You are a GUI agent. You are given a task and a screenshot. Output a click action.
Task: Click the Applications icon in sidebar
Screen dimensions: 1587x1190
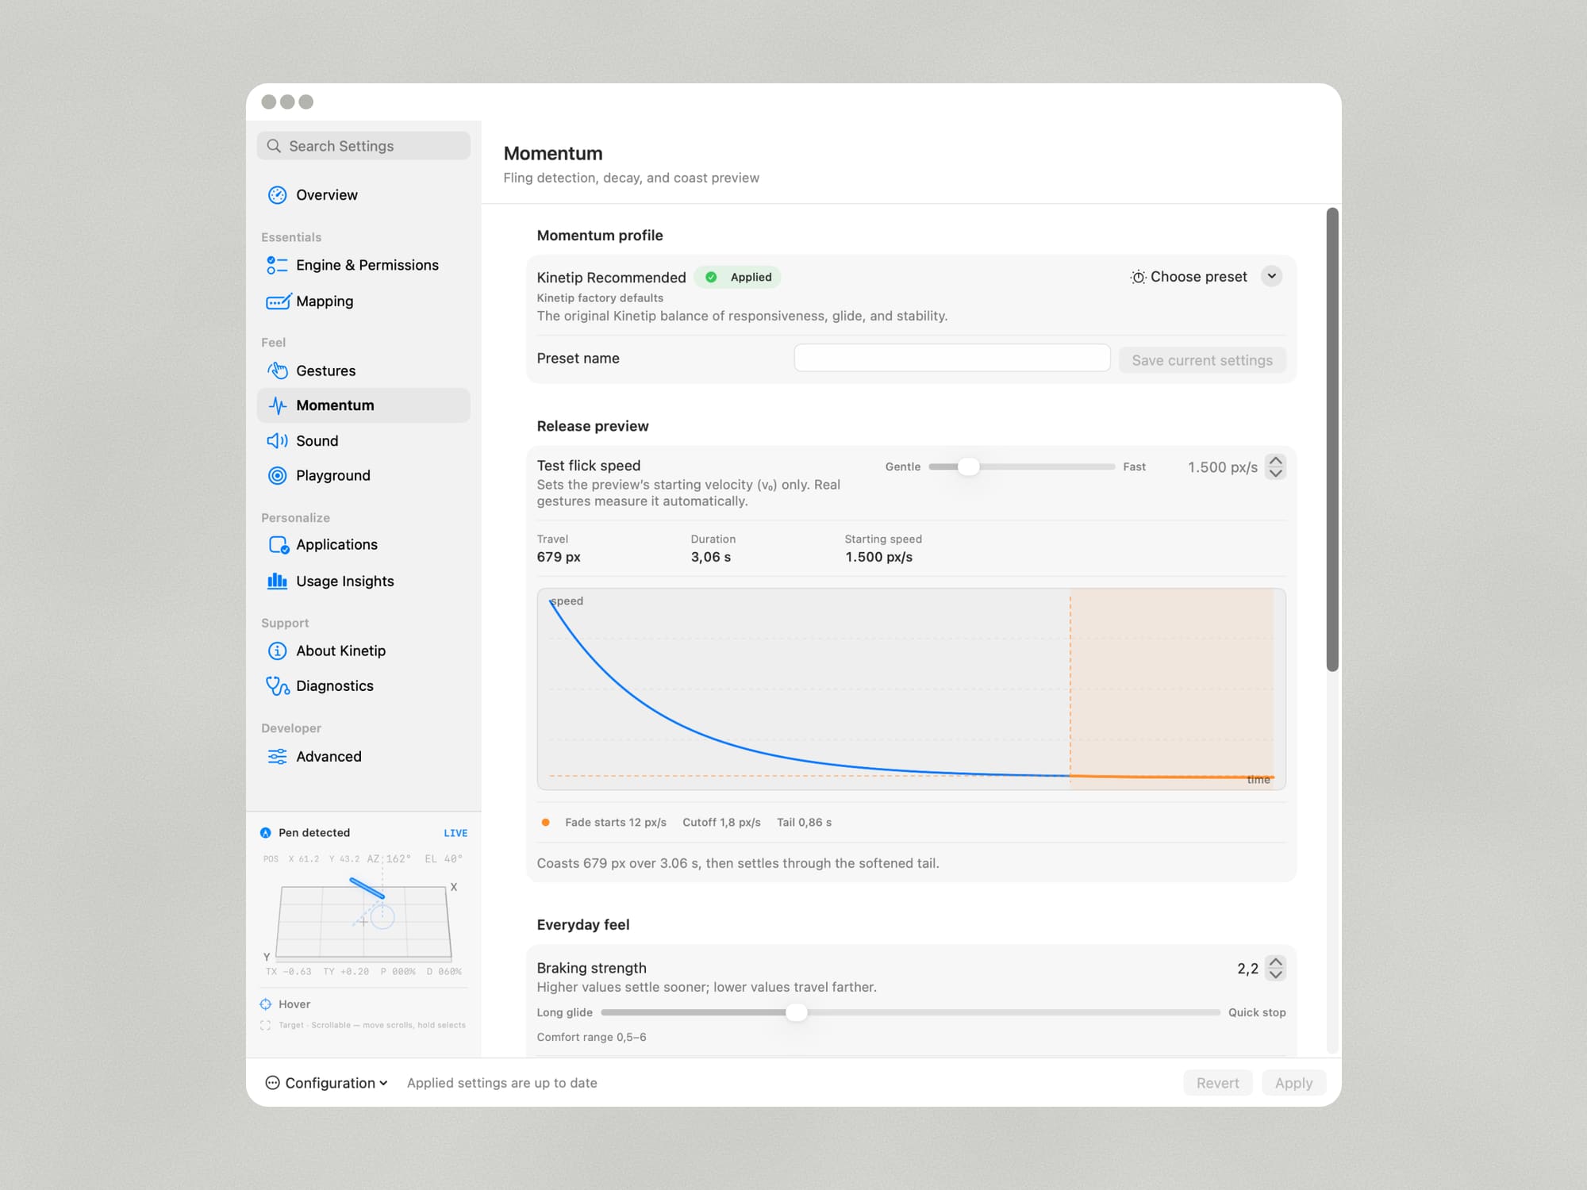pyautogui.click(x=278, y=545)
